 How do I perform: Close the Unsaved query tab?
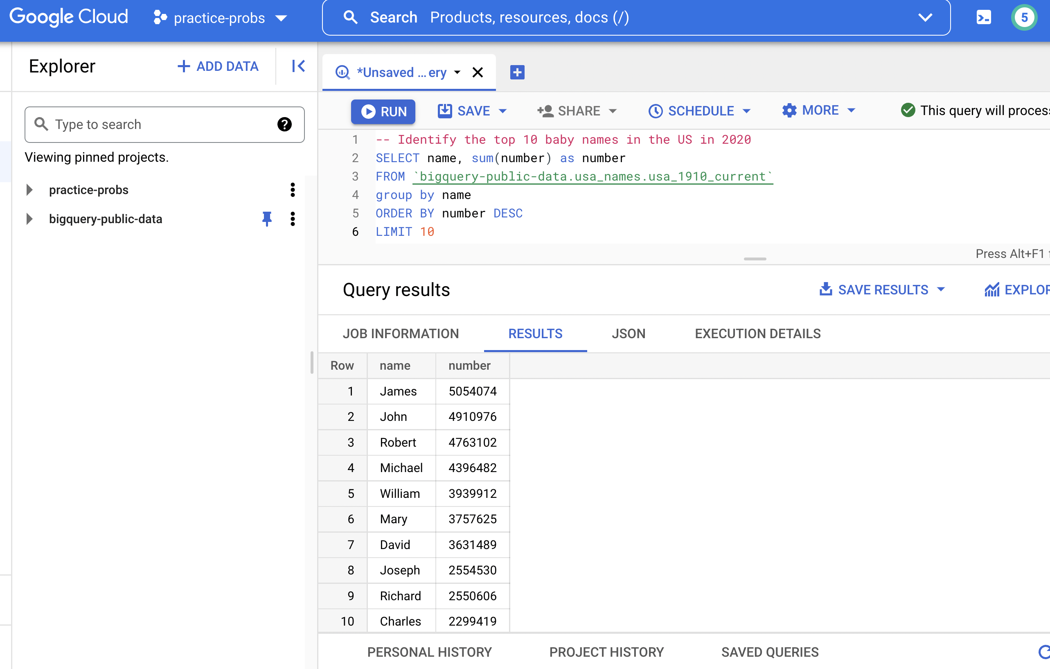coord(478,72)
